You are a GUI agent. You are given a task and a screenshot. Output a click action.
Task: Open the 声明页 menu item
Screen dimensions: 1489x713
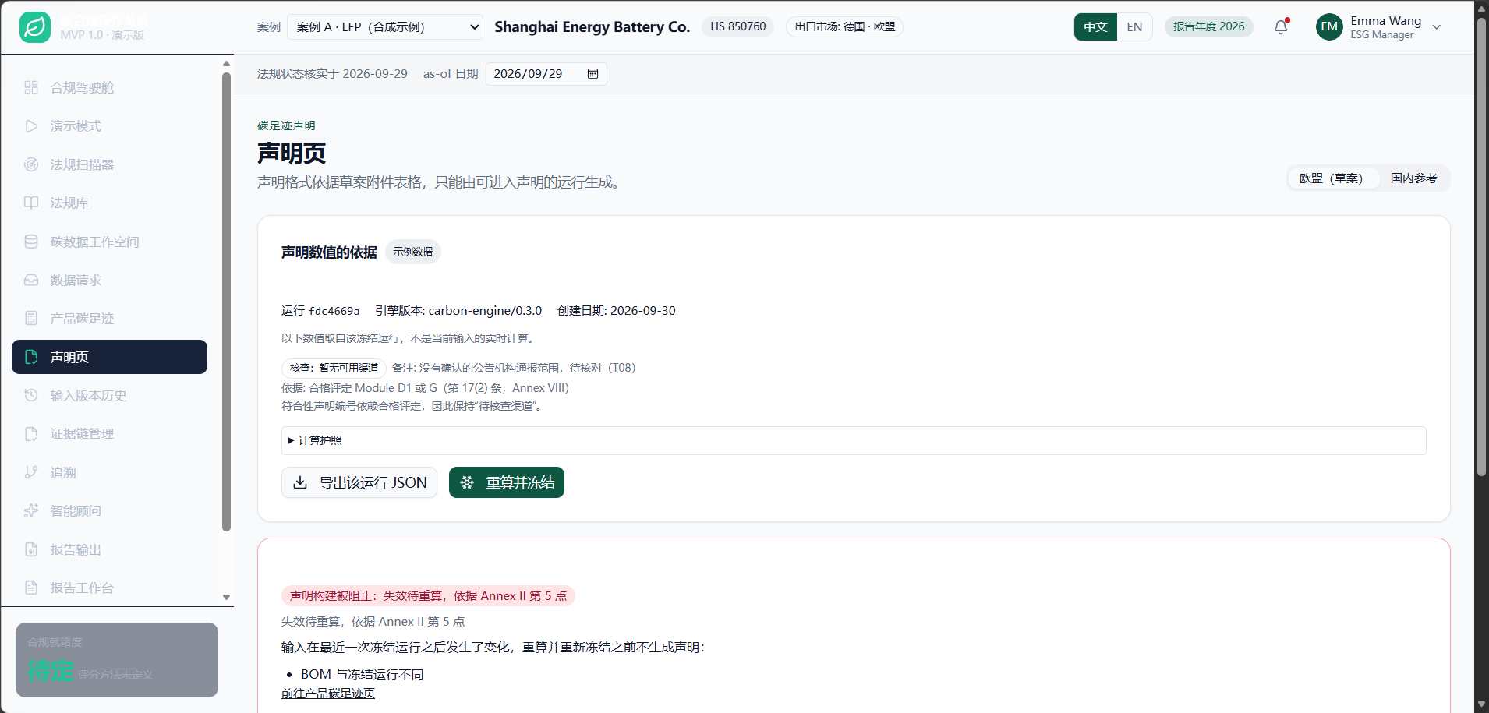pyautogui.click(x=109, y=357)
